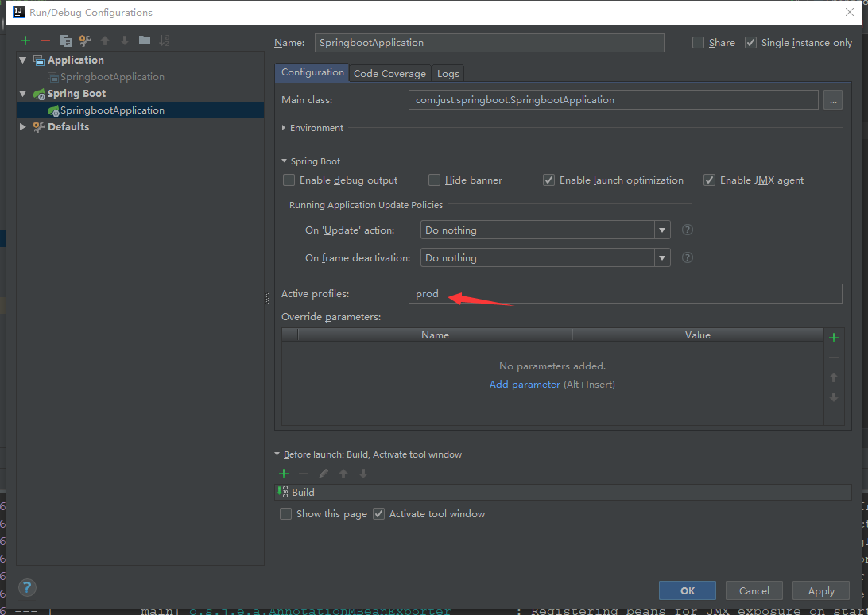This screenshot has width=868, height=615.
Task: Expand the Defaults tree node
Action: (x=23, y=127)
